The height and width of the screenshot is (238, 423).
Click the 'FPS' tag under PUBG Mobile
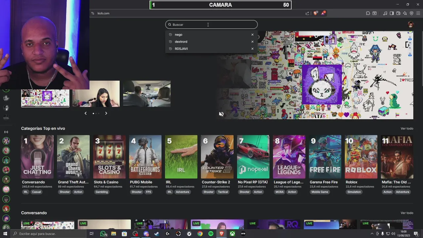pyautogui.click(x=148, y=192)
